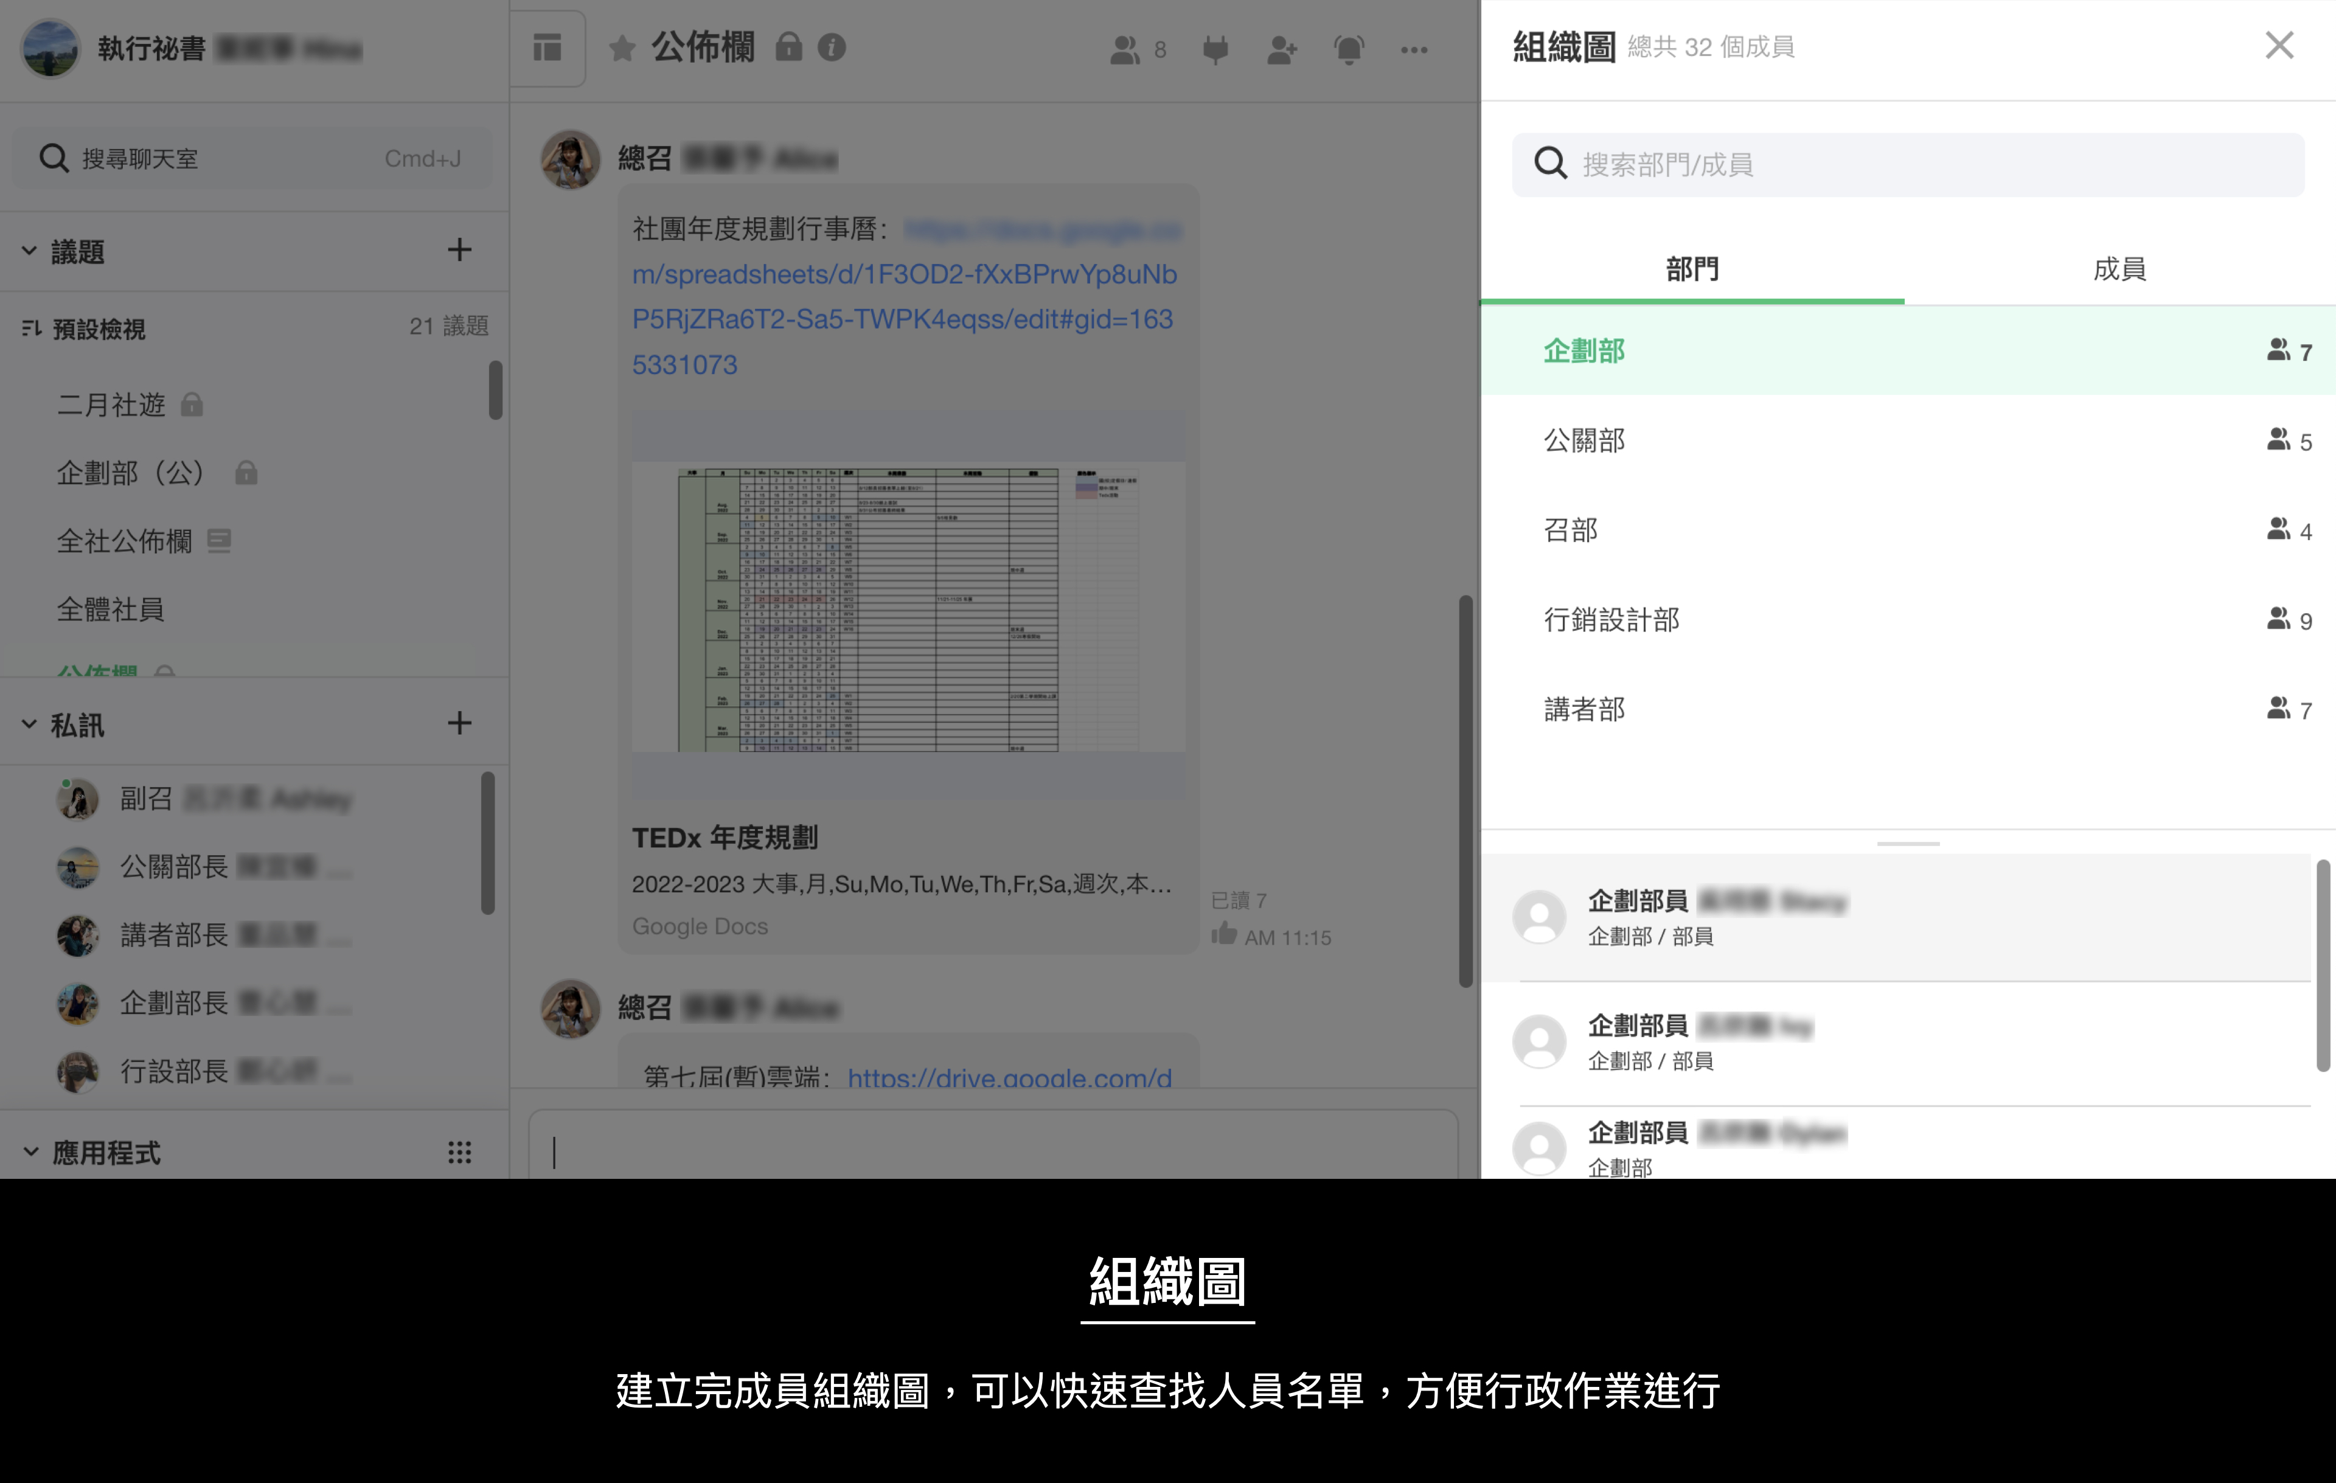The image size is (2336, 1483).
Task: Open the members list icon showing 8
Action: point(1137,49)
